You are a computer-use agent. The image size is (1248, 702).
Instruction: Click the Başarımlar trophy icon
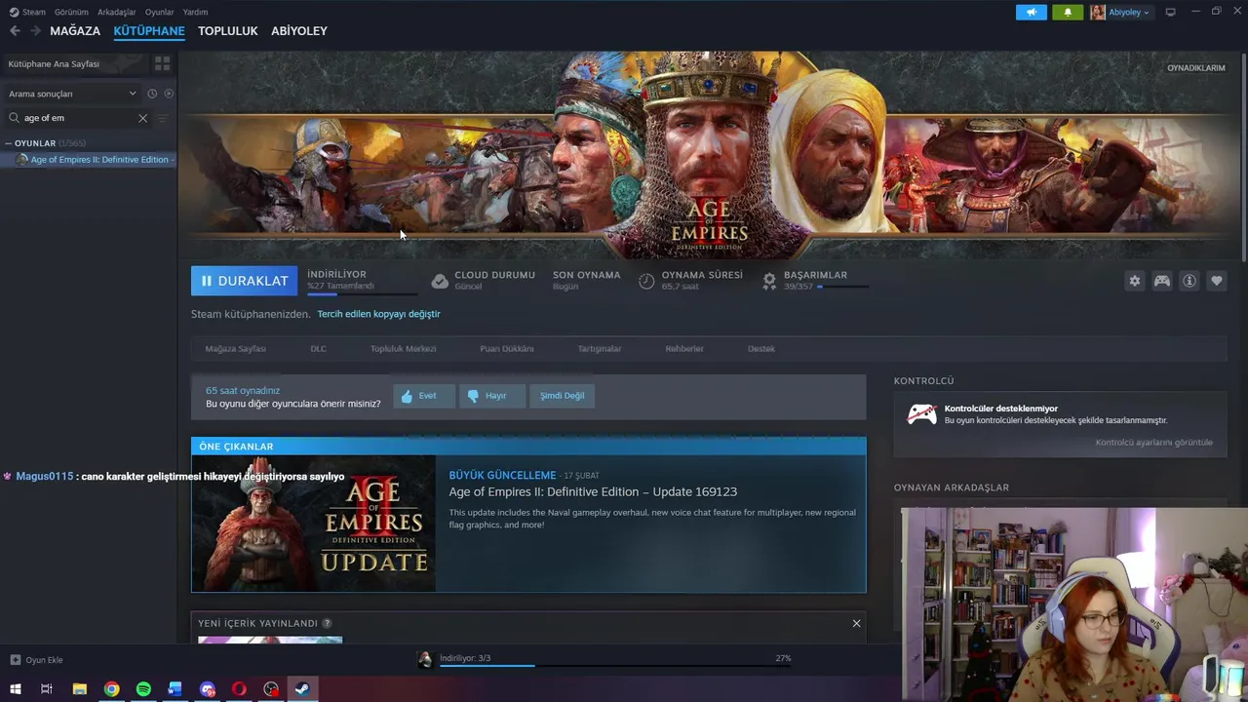(x=769, y=281)
